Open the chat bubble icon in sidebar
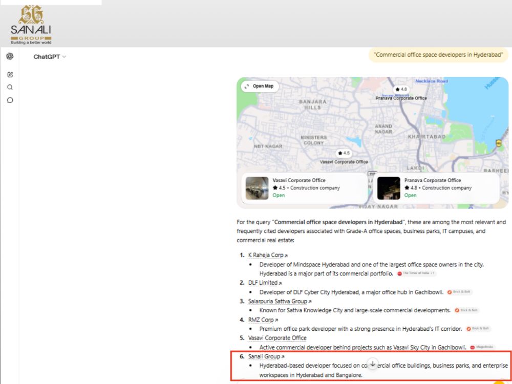 point(10,100)
